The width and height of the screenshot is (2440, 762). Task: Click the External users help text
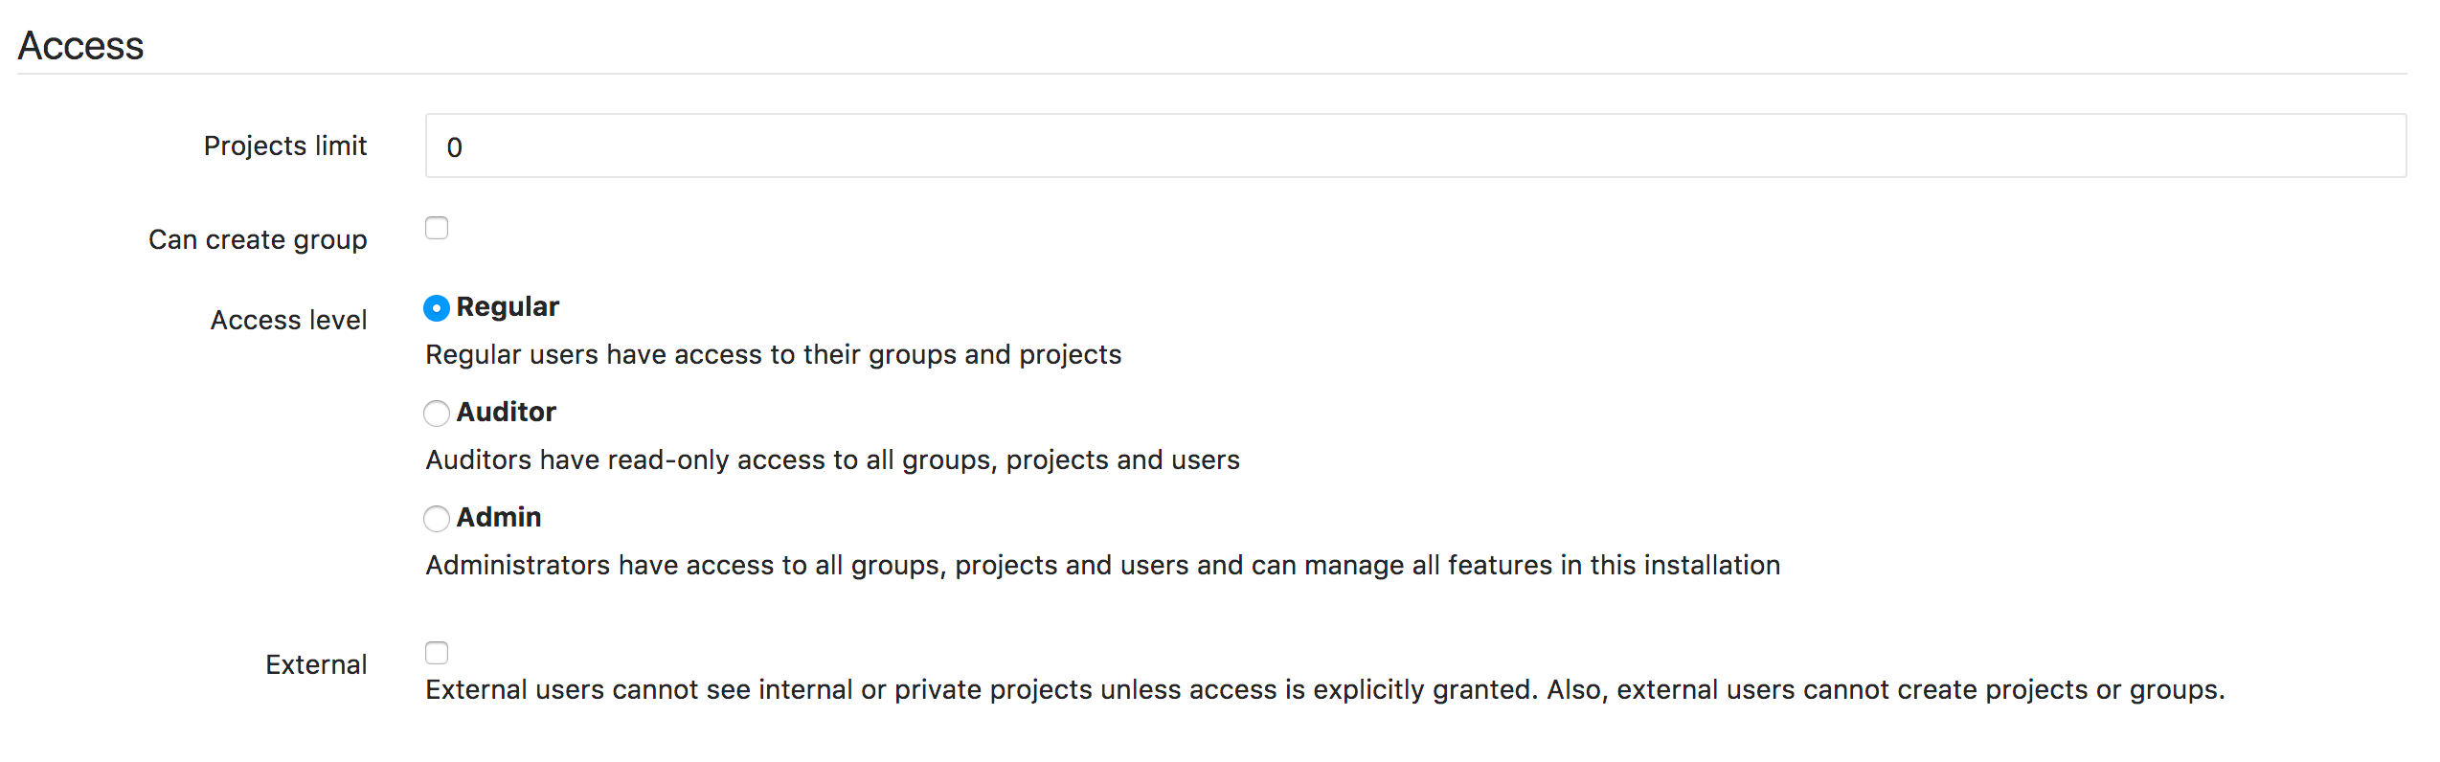(x=1324, y=690)
